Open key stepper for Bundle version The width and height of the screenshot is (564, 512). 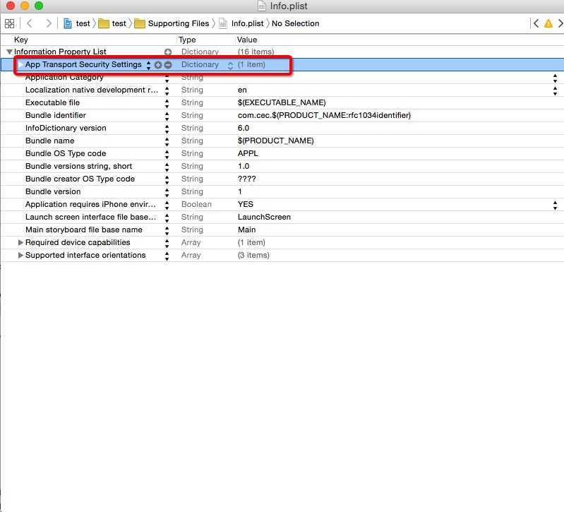[x=167, y=193]
